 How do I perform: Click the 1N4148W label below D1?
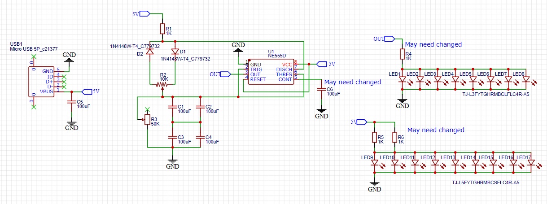point(186,59)
